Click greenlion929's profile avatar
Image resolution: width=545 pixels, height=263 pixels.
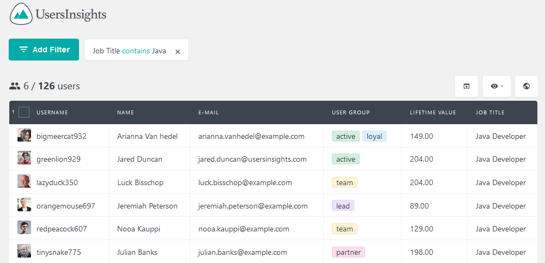25,158
